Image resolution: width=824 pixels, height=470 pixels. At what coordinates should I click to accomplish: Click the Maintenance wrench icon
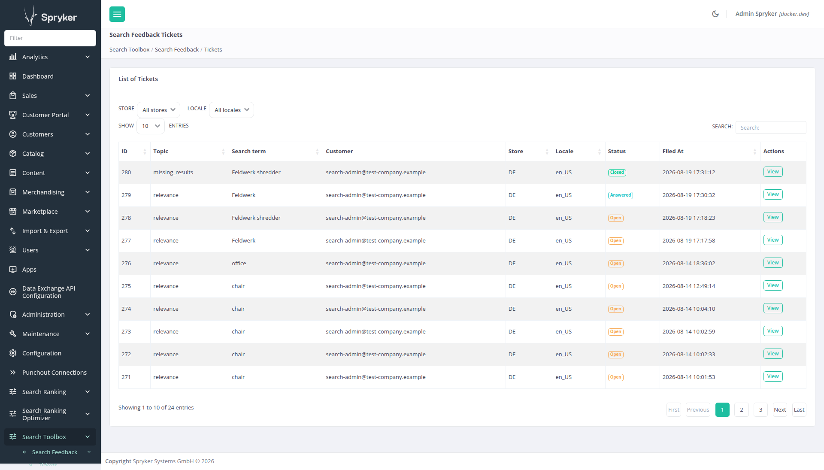(x=13, y=334)
